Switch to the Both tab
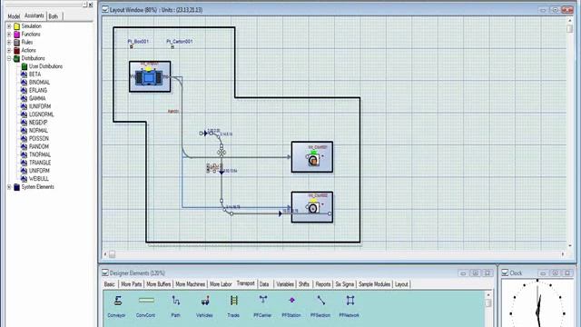The width and height of the screenshot is (581, 327). (x=54, y=16)
